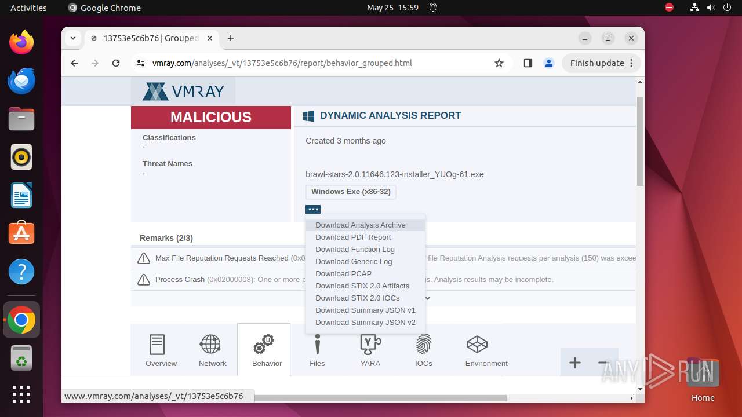The image size is (742, 417).
Task: Open the clock and calendar menu
Action: (x=392, y=8)
